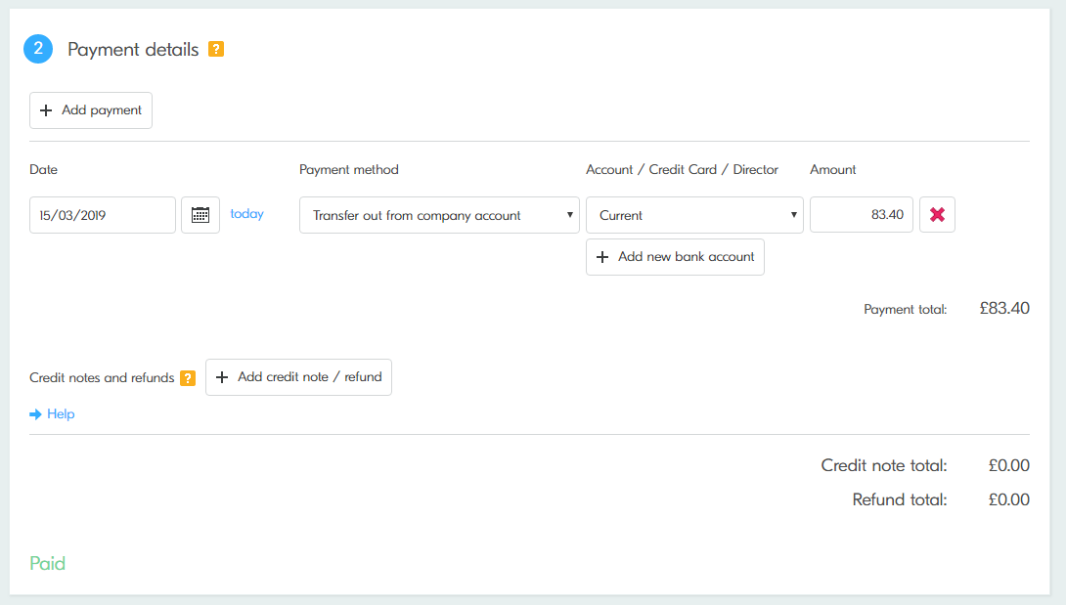Click the Add payment button
This screenshot has height=605, width=1066.
click(x=91, y=110)
